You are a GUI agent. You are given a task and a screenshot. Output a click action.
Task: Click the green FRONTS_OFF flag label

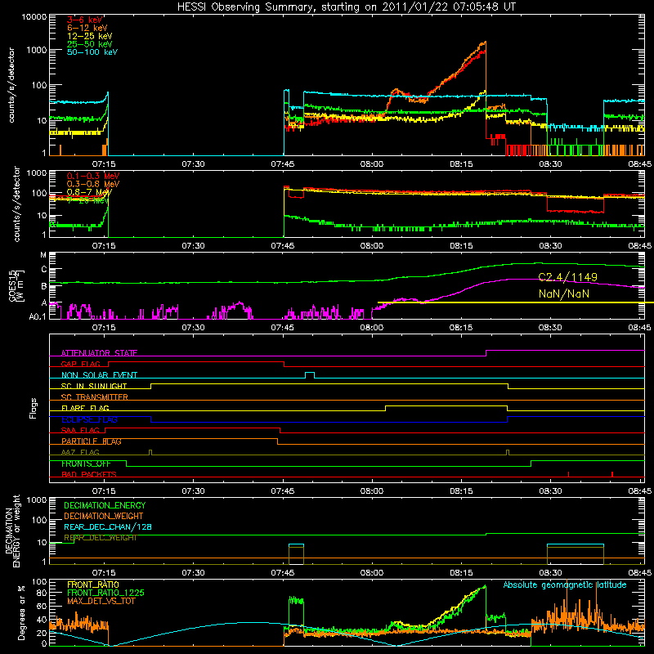[x=86, y=464]
